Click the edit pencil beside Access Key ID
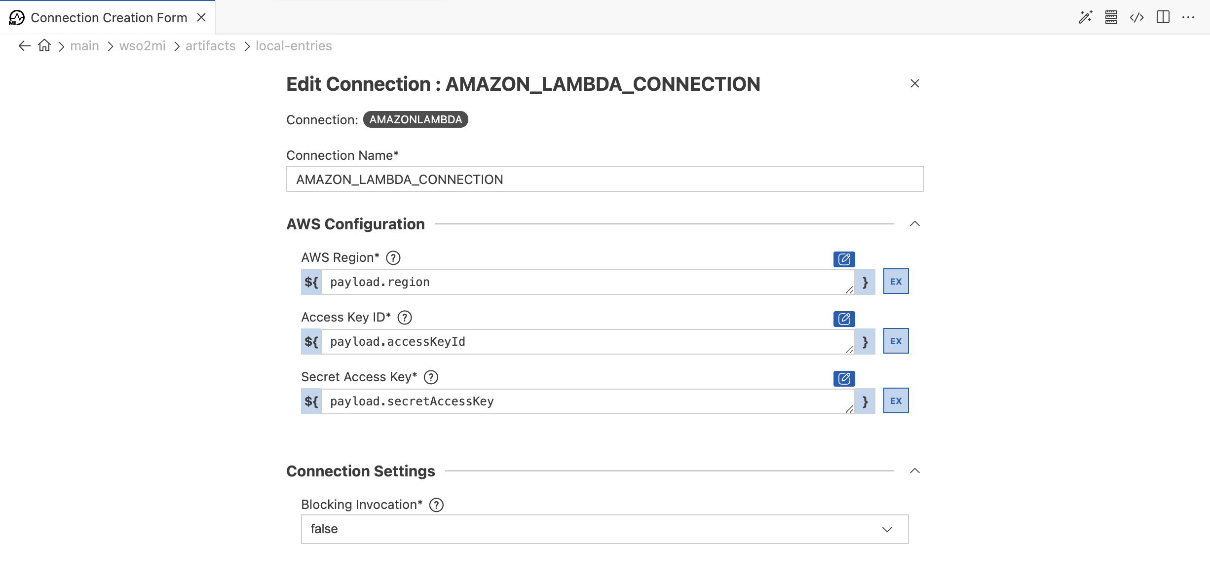Screen dimensions: 1210x578 pos(844,319)
